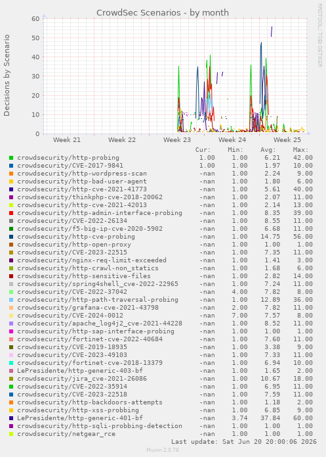The height and width of the screenshot is (457, 326).
Task: Click the 'Week 24' axis label
Action: coord(232,140)
